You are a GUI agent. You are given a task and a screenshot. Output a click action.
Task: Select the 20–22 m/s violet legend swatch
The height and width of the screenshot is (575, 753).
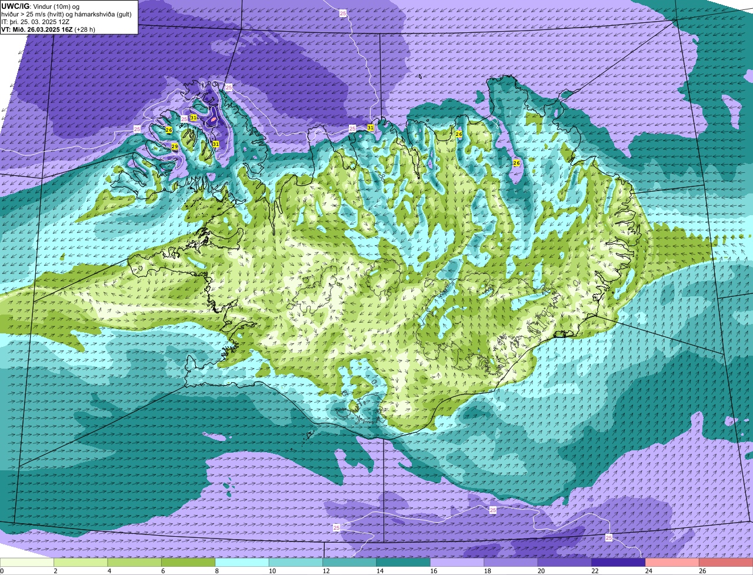pos(565,563)
